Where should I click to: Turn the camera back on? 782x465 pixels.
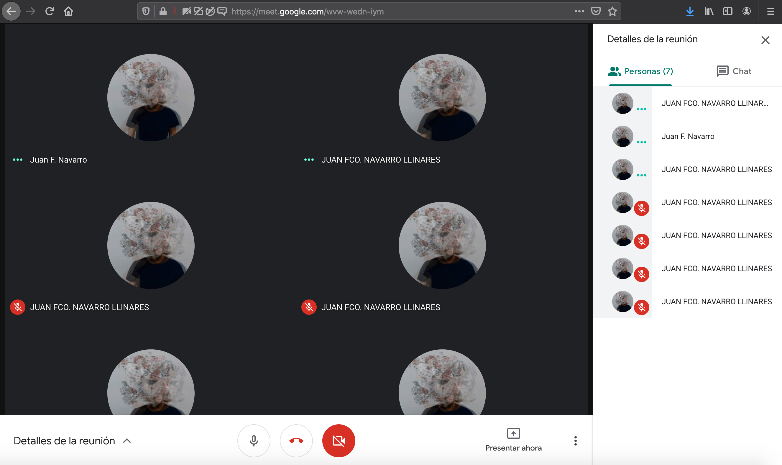click(x=339, y=441)
